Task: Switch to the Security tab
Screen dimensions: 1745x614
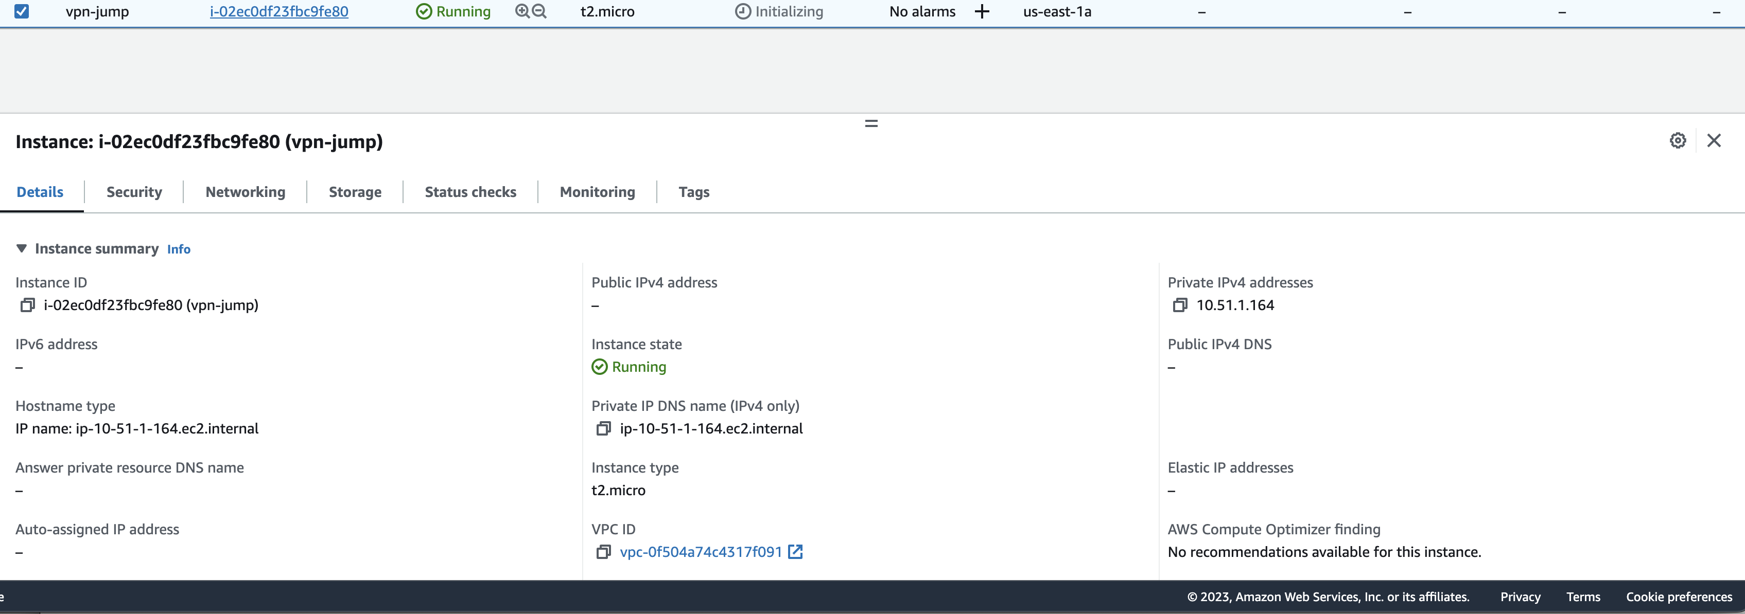Action: tap(133, 192)
